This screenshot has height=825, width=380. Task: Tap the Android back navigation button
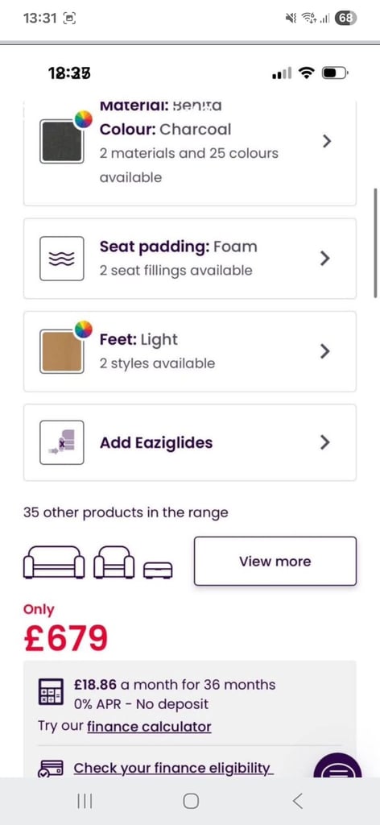[297, 801]
